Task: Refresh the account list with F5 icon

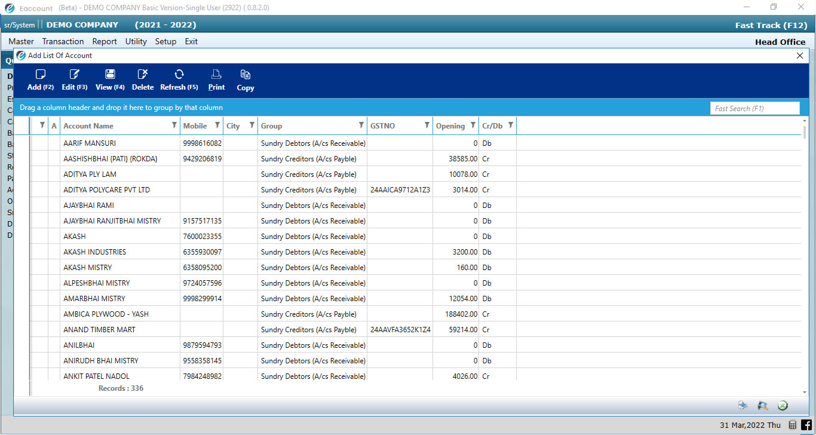Action: tap(179, 79)
